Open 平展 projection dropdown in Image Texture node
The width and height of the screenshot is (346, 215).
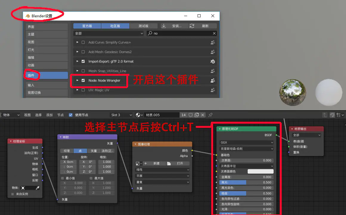point(162,176)
